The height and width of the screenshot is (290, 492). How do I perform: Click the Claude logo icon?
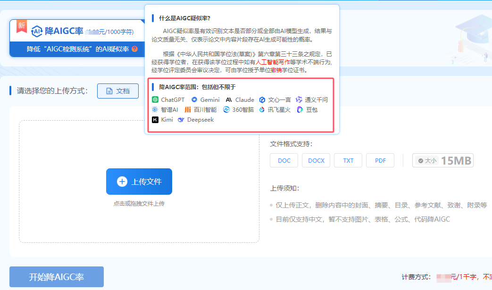(229, 99)
